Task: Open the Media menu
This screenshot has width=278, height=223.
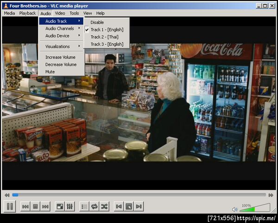Action: (x=9, y=13)
